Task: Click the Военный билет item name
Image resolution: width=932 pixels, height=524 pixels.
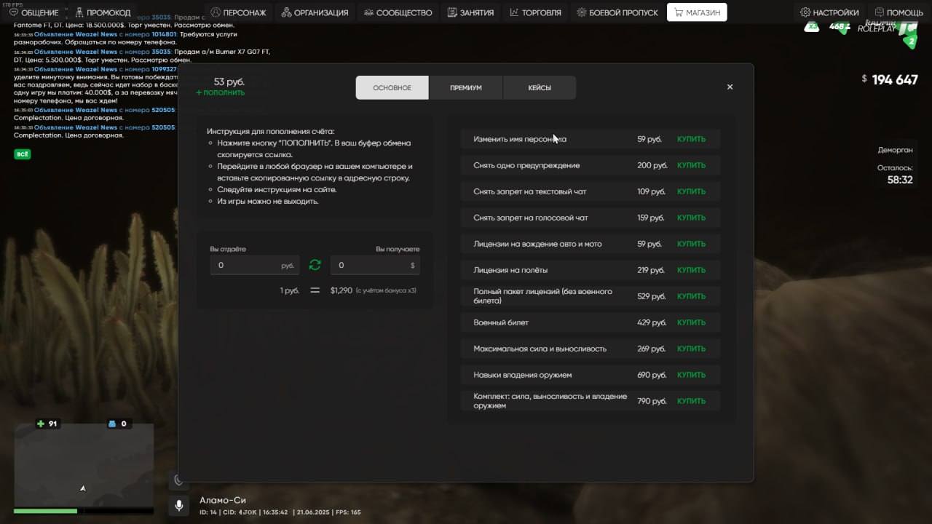Action: click(501, 322)
